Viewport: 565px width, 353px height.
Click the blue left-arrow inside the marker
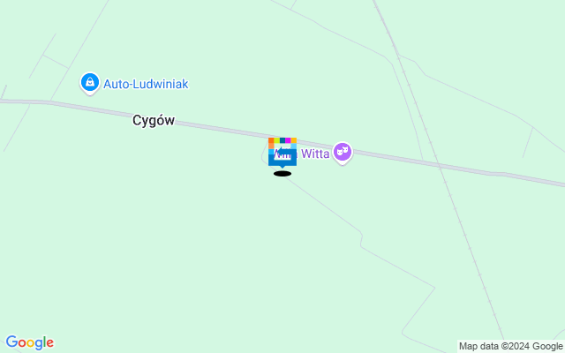point(286,151)
